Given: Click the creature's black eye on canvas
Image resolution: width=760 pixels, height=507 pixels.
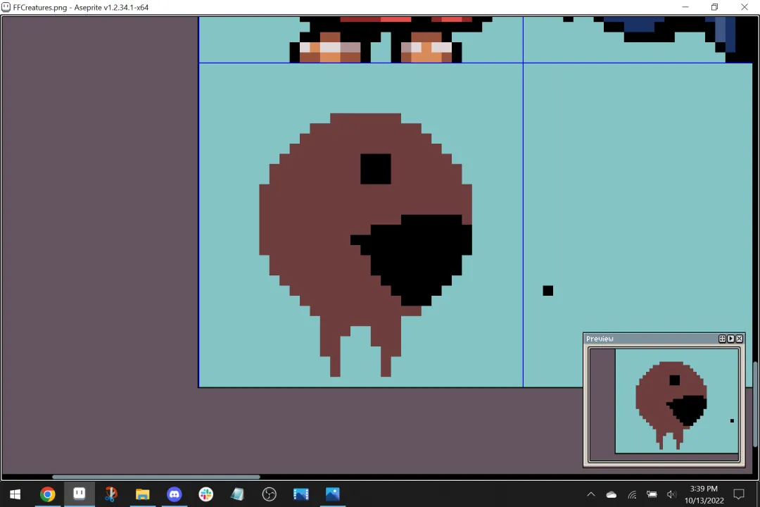Looking at the screenshot, I should (376, 169).
